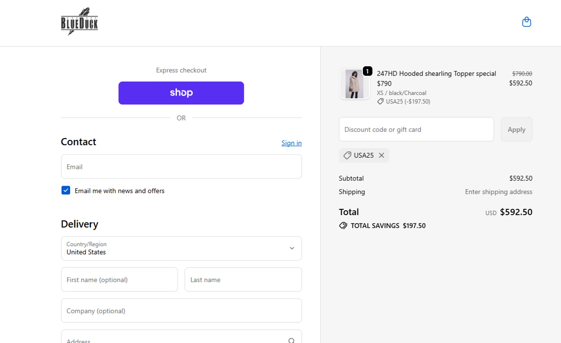Click the tag icon under product variant
Viewport: 561px width, 343px height.
[x=380, y=102]
